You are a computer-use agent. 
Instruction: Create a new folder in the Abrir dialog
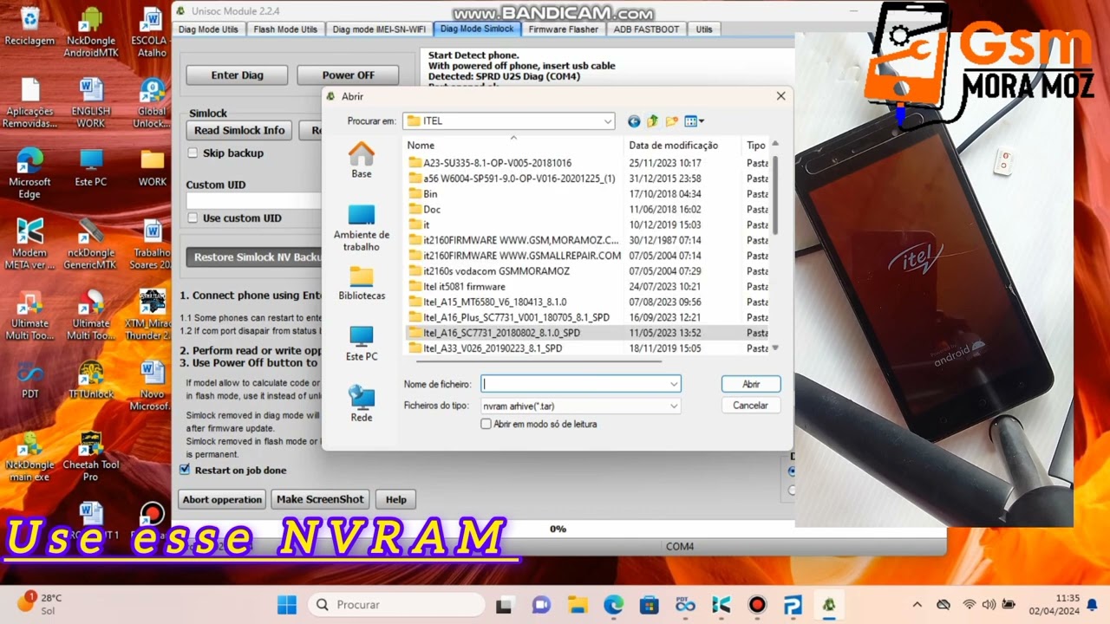tap(671, 121)
